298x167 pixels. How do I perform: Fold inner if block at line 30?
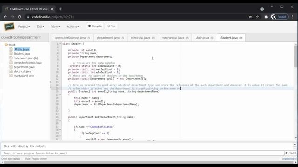point(60,136)
